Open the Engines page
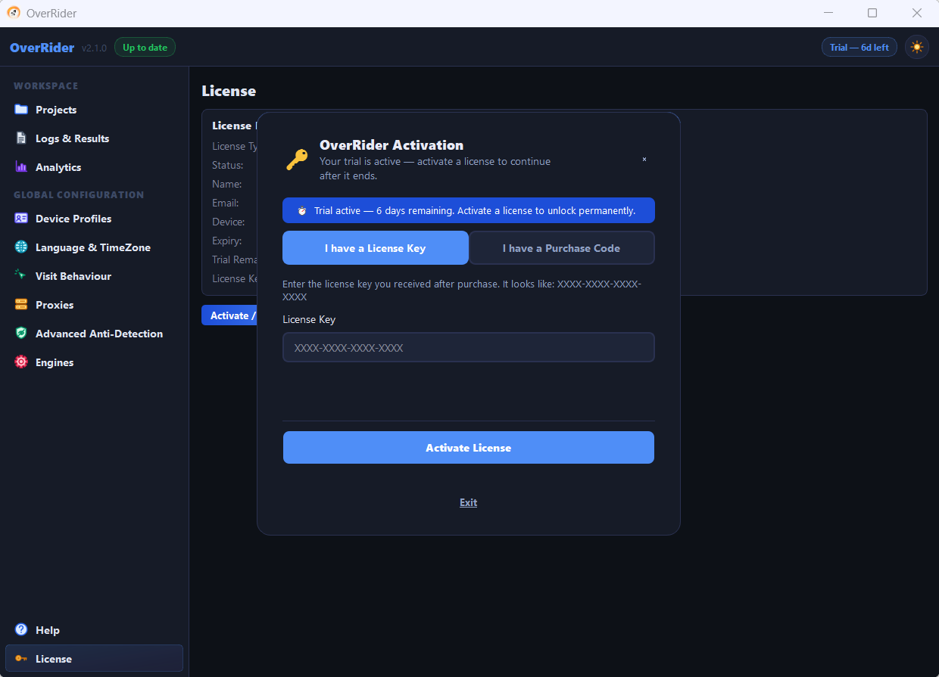The image size is (939, 677). [x=94, y=362]
